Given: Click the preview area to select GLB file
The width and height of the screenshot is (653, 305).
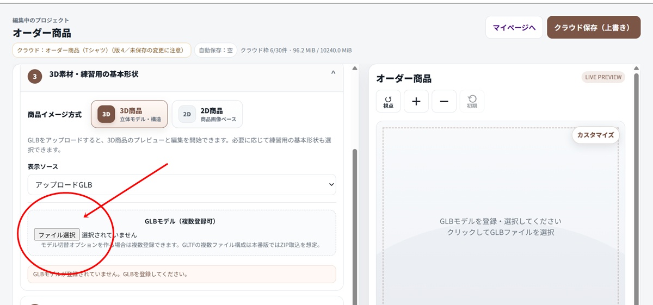Looking at the screenshot, I should [500, 227].
